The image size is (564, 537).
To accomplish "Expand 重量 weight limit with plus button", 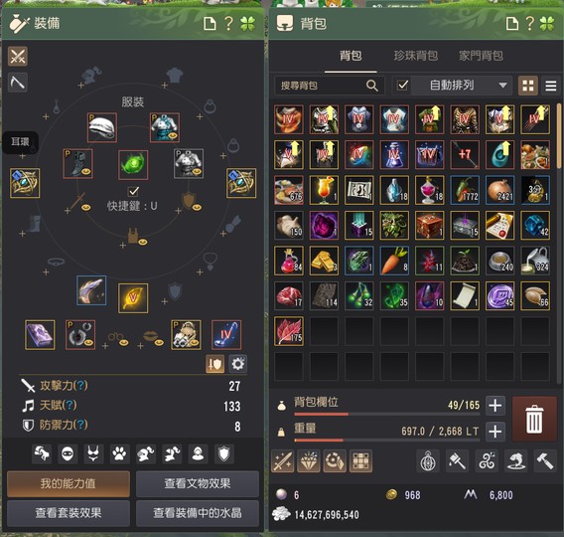I will [495, 432].
